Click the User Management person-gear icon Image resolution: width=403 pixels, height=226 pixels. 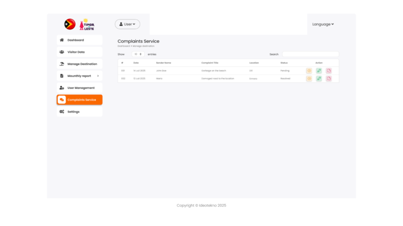pos(62,88)
